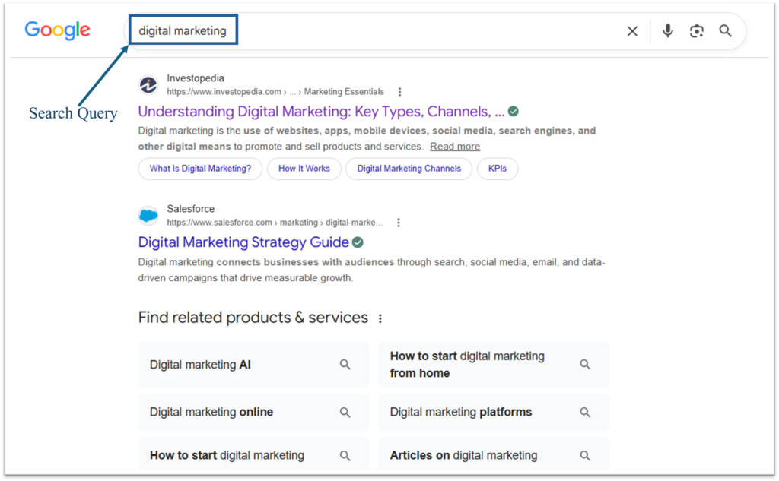Image resolution: width=779 pixels, height=481 pixels.
Task: Click the Find related products & services heading
Action: pyautogui.click(x=253, y=318)
